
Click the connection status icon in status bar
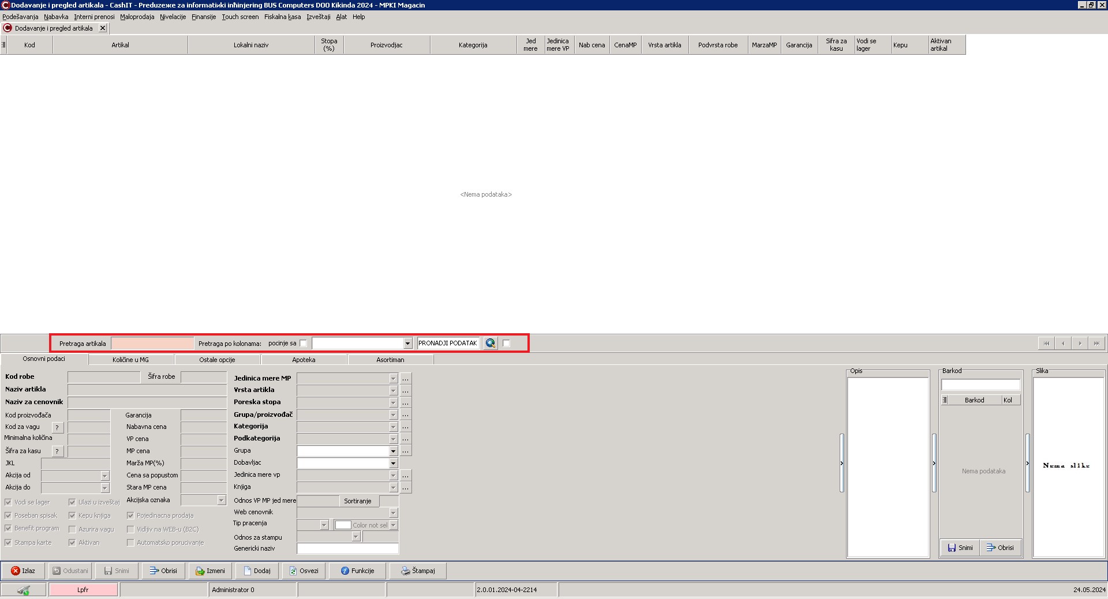pyautogui.click(x=24, y=590)
